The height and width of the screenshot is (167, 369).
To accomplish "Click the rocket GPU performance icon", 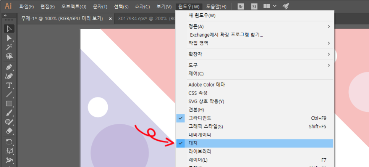I will pyautogui.click(x=286, y=6).
